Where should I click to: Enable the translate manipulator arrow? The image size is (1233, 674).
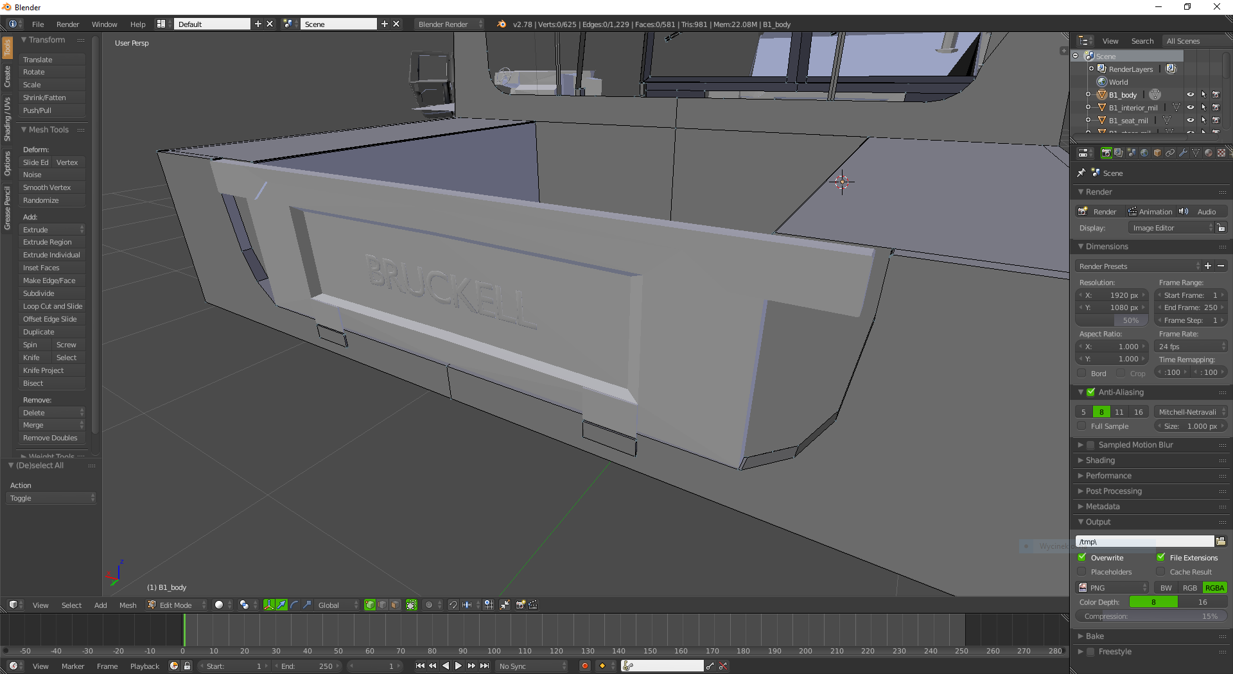(x=281, y=605)
